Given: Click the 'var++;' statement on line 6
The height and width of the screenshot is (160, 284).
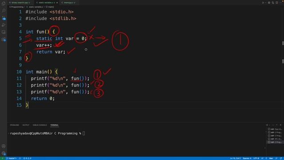Looking at the screenshot, I should [x=44, y=45].
